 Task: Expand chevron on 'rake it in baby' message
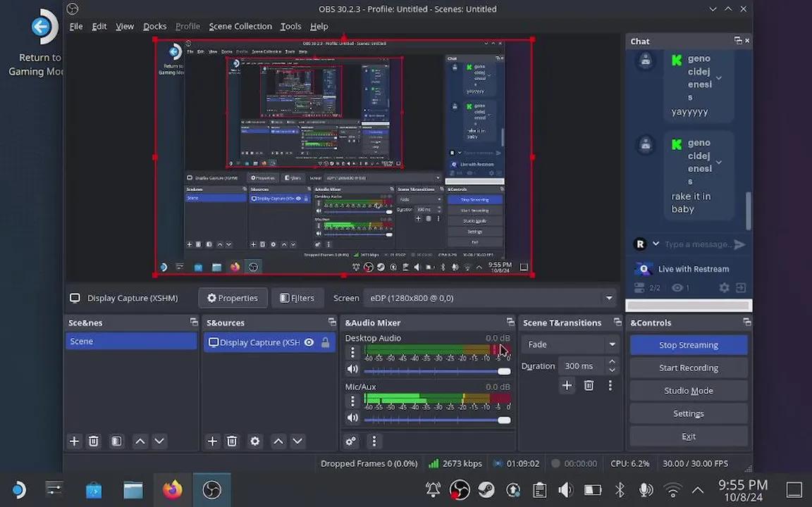click(x=719, y=163)
